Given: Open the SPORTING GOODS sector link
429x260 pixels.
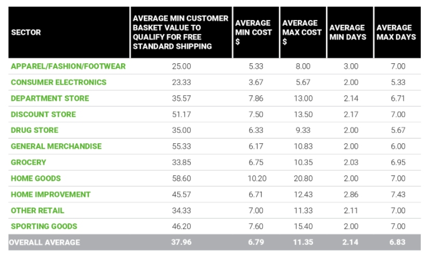Looking at the screenshot, I should [x=44, y=226].
